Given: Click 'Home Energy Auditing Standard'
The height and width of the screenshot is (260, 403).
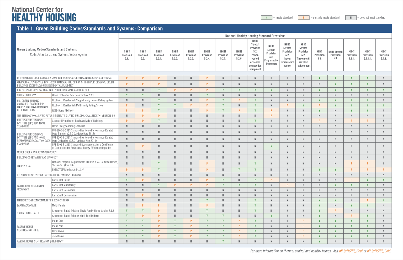Looking at the screenshot, I should coord(69,126).
